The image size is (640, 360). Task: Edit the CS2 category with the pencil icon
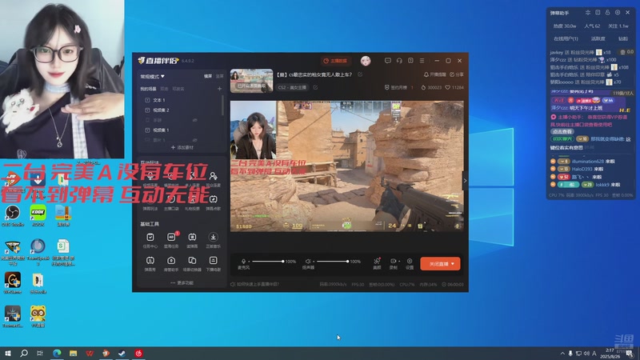coord(315,87)
